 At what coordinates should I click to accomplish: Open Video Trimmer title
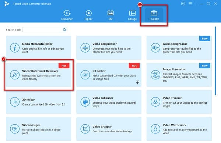coord(172,98)
